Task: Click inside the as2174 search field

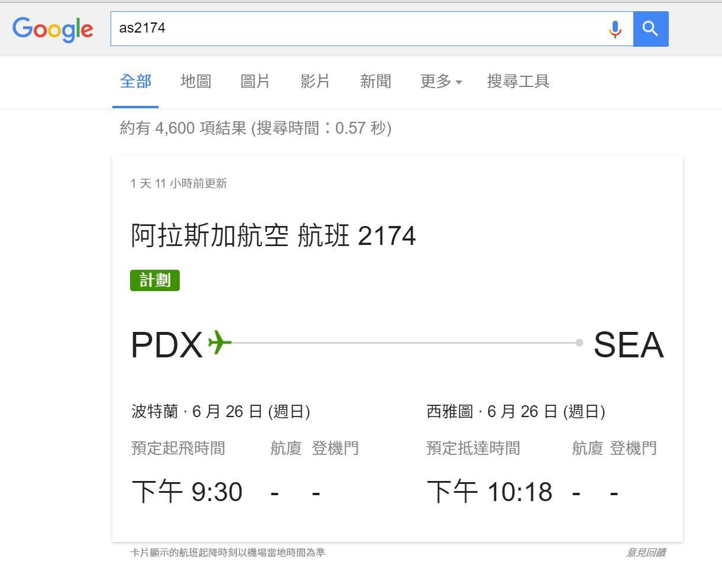Action: [355, 28]
